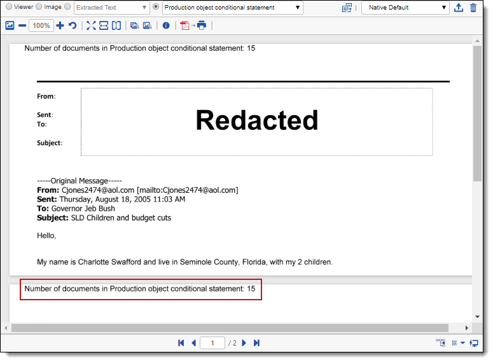This screenshot has width=493, height=362.
Task: Click the blue info icon
Action: [166, 25]
